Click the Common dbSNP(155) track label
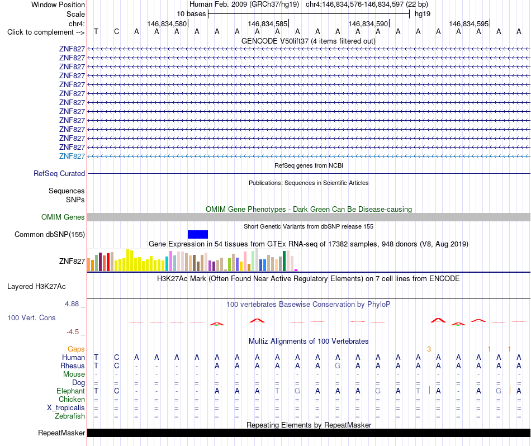531x446 pixels. tap(50, 234)
